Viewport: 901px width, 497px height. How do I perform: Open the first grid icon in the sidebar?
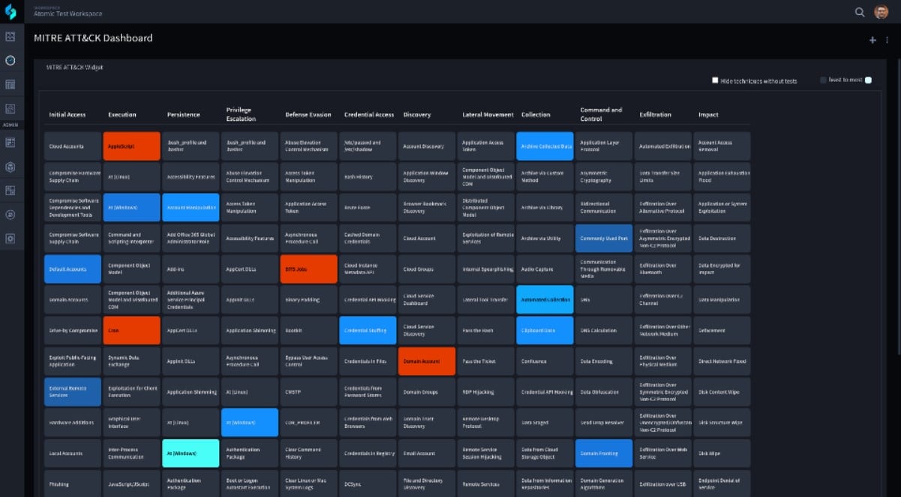[11, 36]
